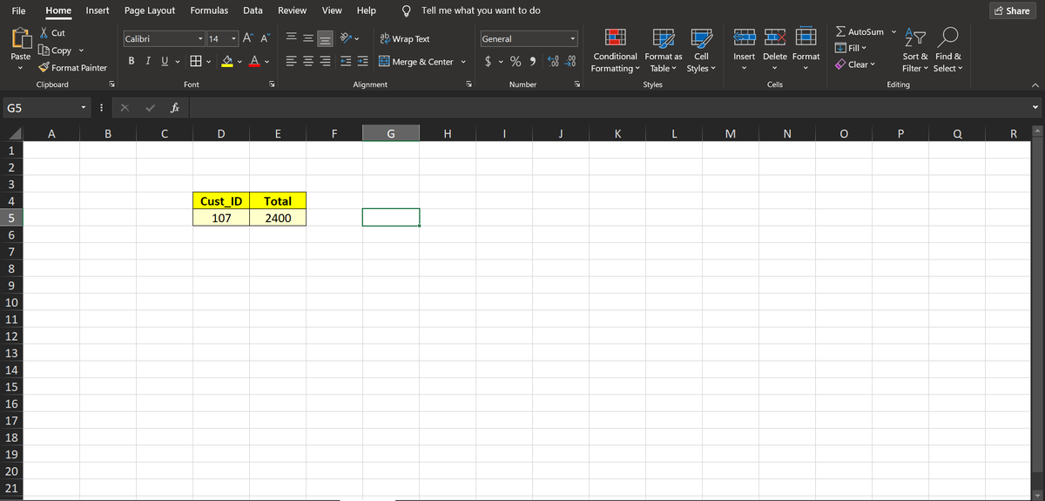
Task: Open Format as Table gallery
Action: point(663,51)
